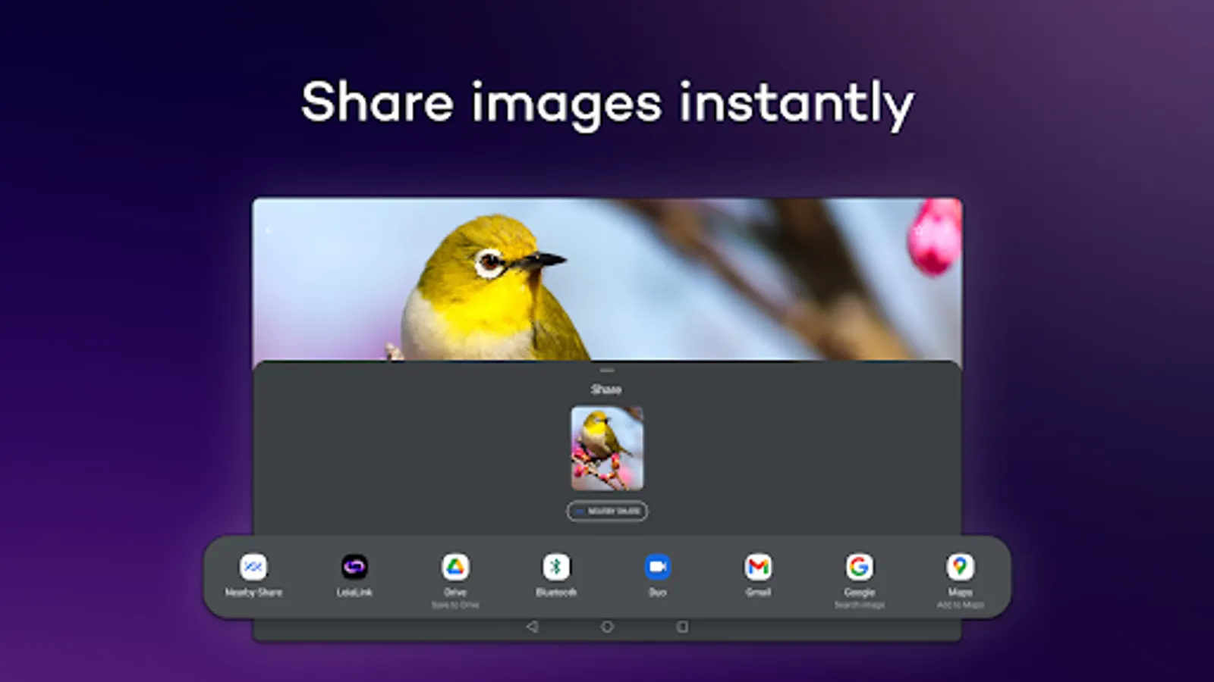Share the image with Duo
The image size is (1214, 682).
(x=657, y=567)
